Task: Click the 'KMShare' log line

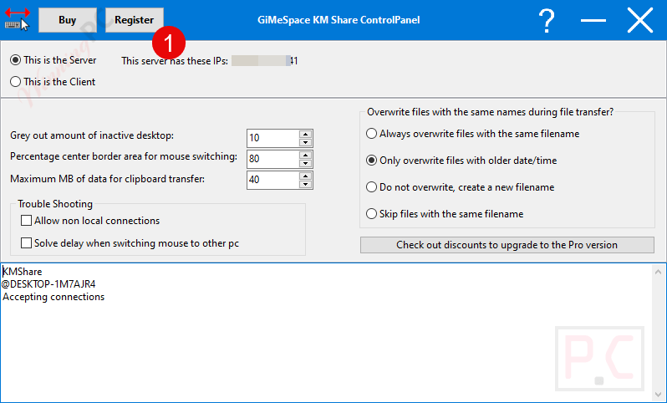Action: [22, 272]
